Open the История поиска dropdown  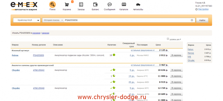point(53,20)
